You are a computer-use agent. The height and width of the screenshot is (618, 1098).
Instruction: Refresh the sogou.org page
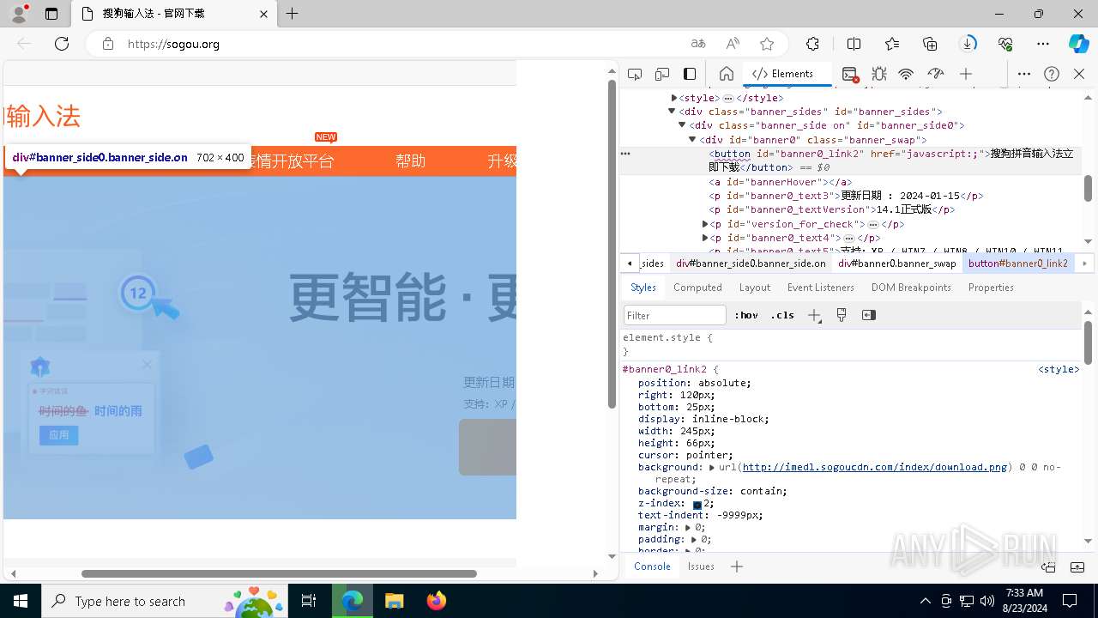pos(62,44)
